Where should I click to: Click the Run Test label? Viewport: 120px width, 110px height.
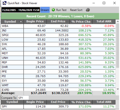click(x=61, y=10)
